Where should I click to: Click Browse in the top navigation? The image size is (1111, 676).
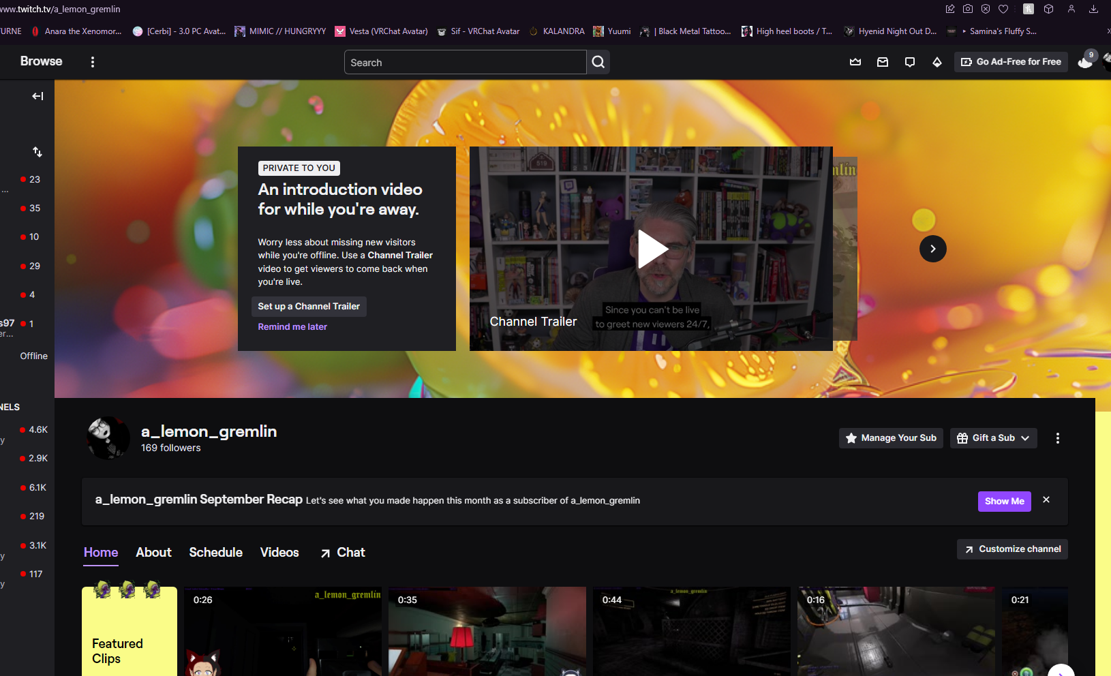click(x=42, y=61)
